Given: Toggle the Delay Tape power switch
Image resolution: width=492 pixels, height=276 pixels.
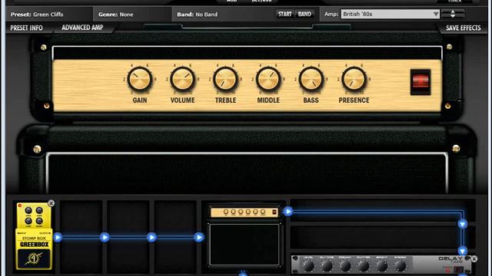Looking at the screenshot, I should (458, 269).
